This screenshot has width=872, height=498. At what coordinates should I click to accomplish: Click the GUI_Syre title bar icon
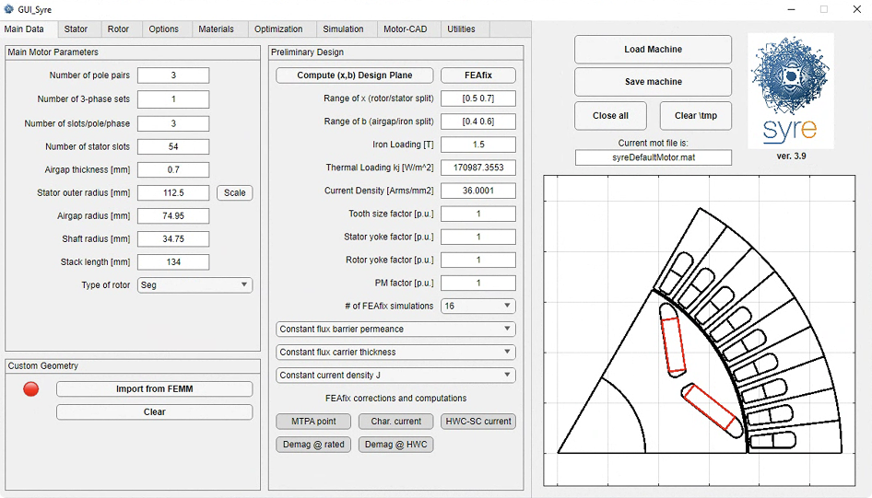click(x=8, y=9)
